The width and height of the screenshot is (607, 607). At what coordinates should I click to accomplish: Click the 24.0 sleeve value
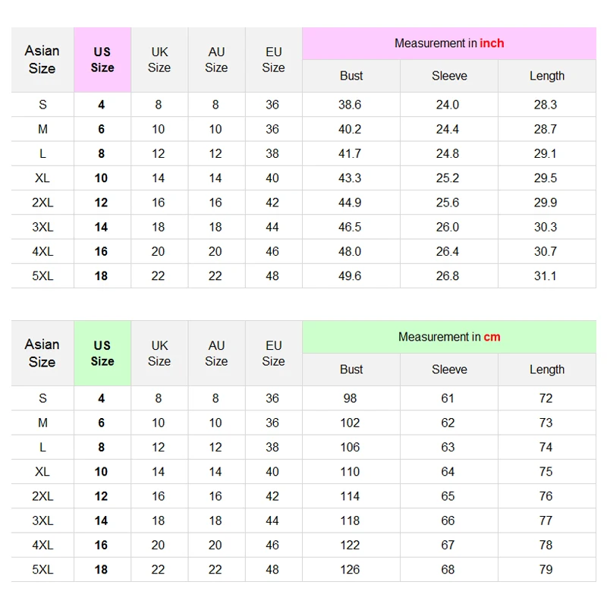pos(448,105)
